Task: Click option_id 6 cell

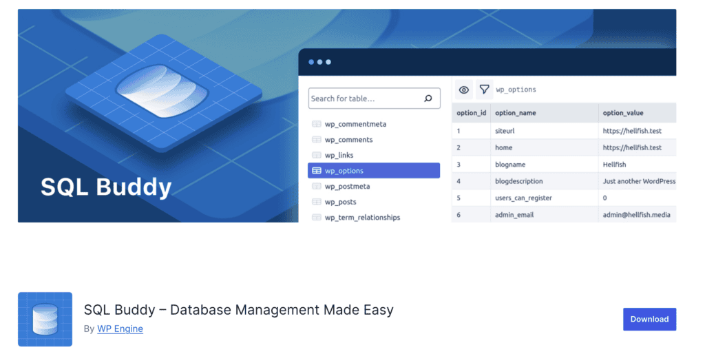Action: [x=471, y=215]
